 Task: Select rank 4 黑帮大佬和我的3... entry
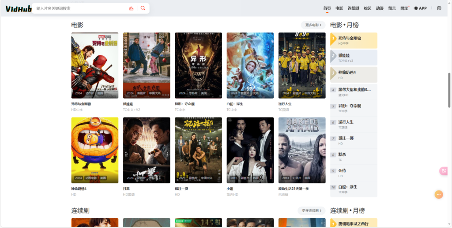point(354,92)
